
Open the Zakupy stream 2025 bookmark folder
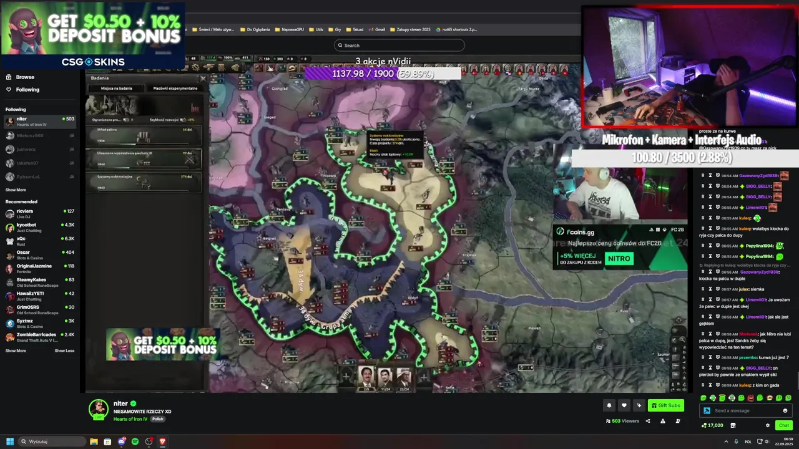(x=409, y=29)
